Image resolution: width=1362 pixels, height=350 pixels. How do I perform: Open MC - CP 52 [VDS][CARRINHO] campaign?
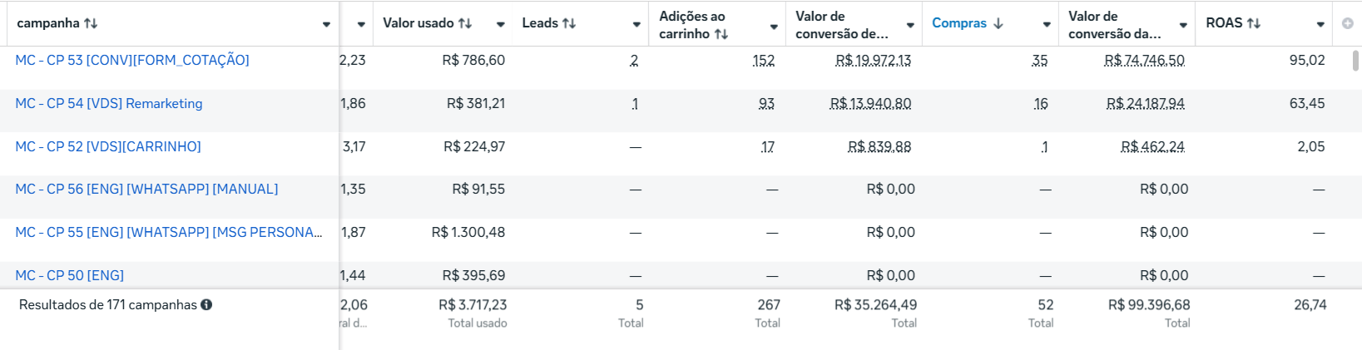pos(108,146)
